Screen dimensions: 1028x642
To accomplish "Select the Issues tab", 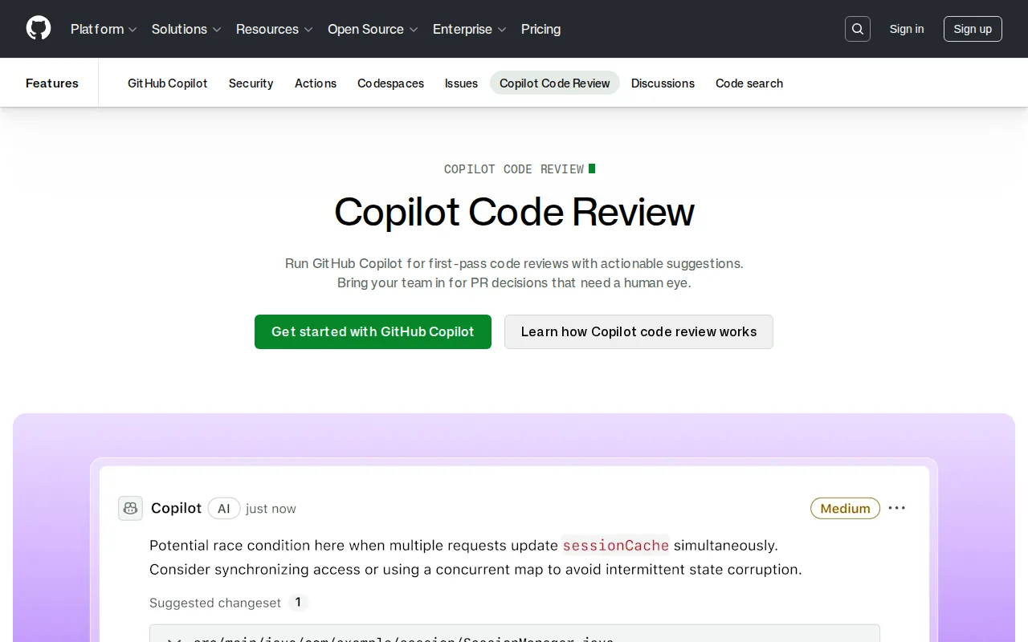I will coord(462,83).
